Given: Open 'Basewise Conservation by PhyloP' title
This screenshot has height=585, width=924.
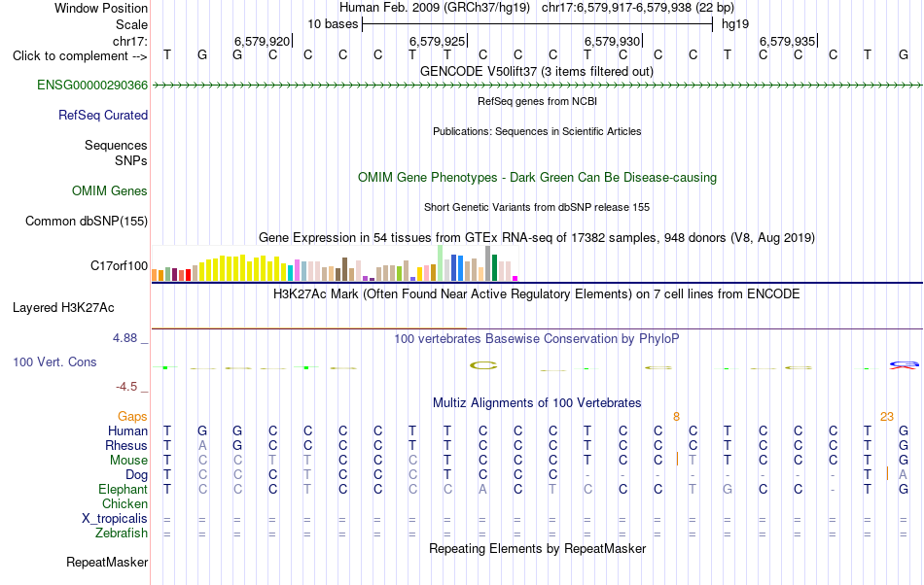Looking at the screenshot, I should (537, 339).
